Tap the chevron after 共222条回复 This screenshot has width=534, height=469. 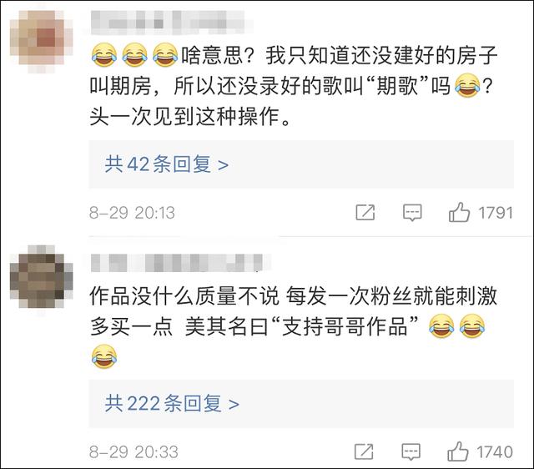pos(234,405)
